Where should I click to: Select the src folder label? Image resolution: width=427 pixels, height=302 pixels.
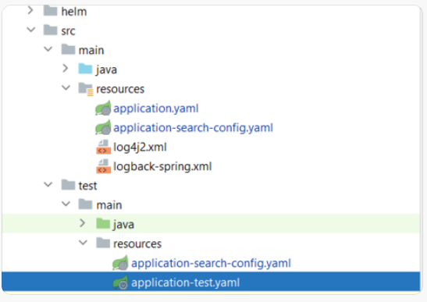(x=68, y=31)
